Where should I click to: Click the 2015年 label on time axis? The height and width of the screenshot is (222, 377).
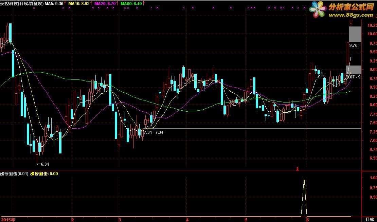click(x=7, y=219)
